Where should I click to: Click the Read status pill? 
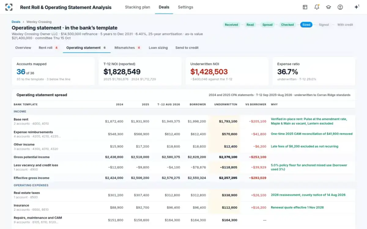point(250,25)
